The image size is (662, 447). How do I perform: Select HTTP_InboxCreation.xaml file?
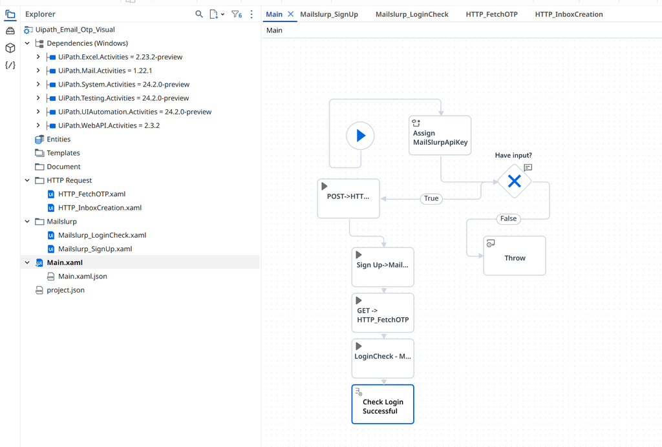(x=100, y=208)
